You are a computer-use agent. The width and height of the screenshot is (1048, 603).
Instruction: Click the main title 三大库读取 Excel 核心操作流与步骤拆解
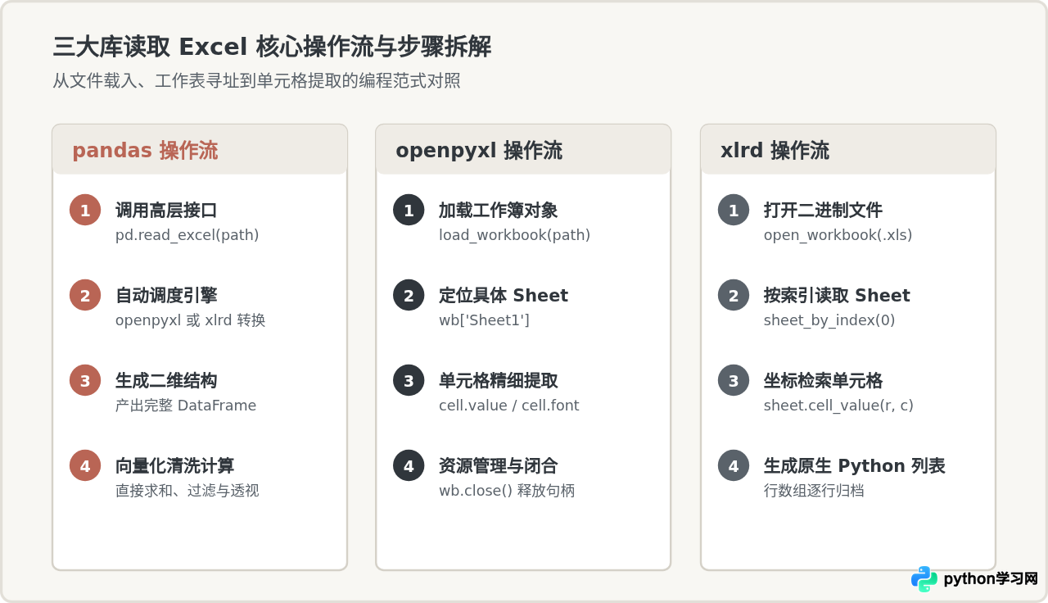(272, 47)
